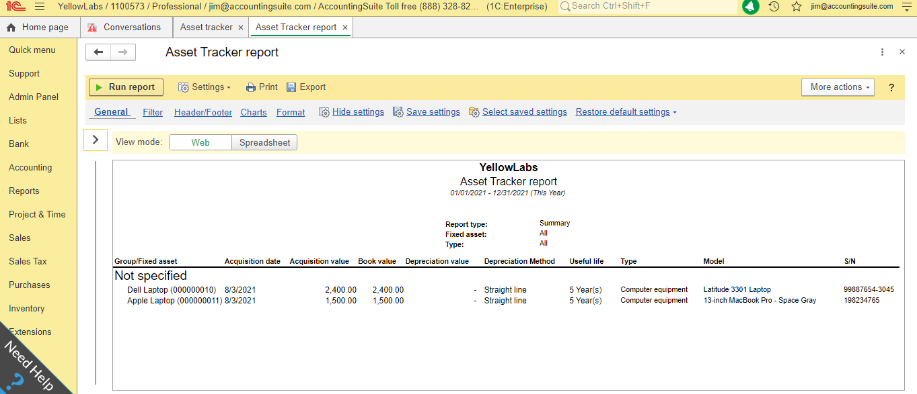This screenshot has width=917, height=394.
Task: Open Sales Tax in sidebar
Action: coord(28,261)
